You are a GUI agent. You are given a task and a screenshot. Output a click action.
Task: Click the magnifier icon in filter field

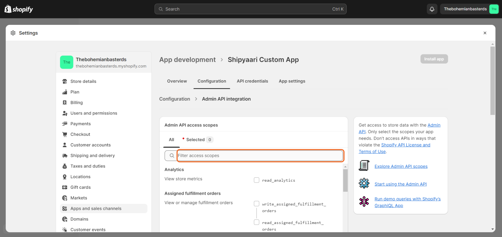click(172, 156)
